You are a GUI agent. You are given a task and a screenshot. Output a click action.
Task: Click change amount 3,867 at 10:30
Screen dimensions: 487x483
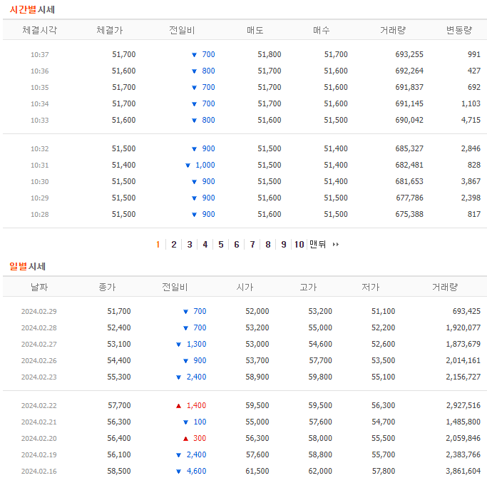pyautogui.click(x=471, y=181)
